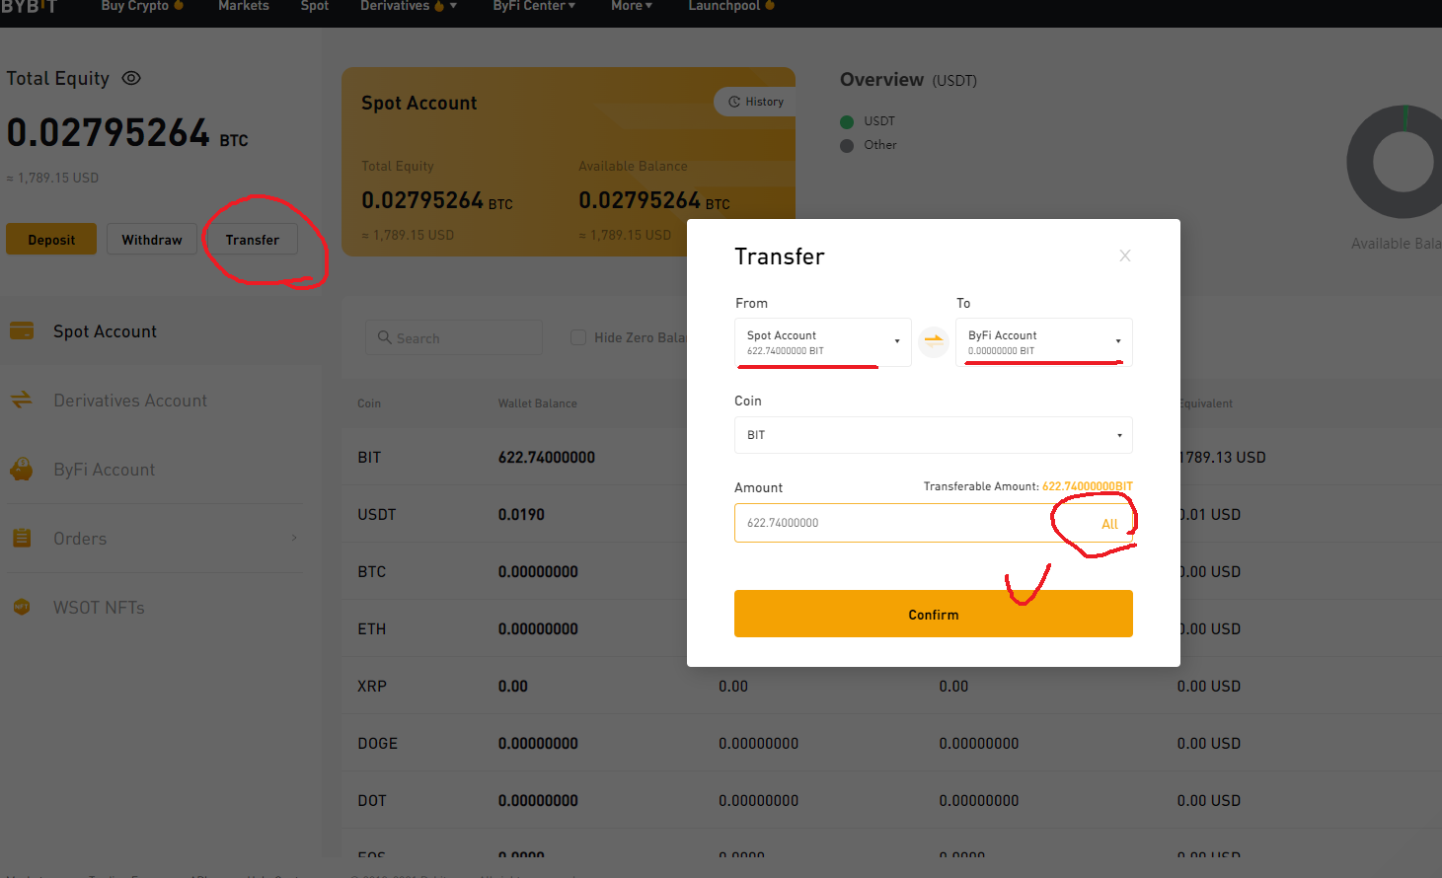Click the Bybit logo
This screenshot has width=1442, height=878.
pos(29,6)
